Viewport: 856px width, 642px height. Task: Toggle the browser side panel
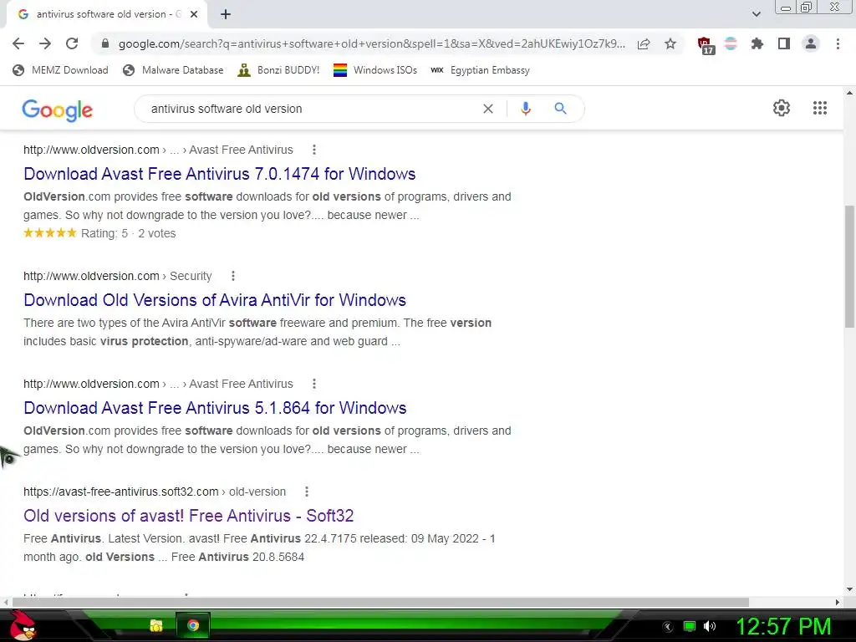click(784, 43)
